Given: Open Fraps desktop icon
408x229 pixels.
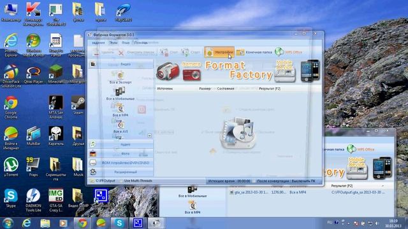Looking at the screenshot, I should point(33,167).
